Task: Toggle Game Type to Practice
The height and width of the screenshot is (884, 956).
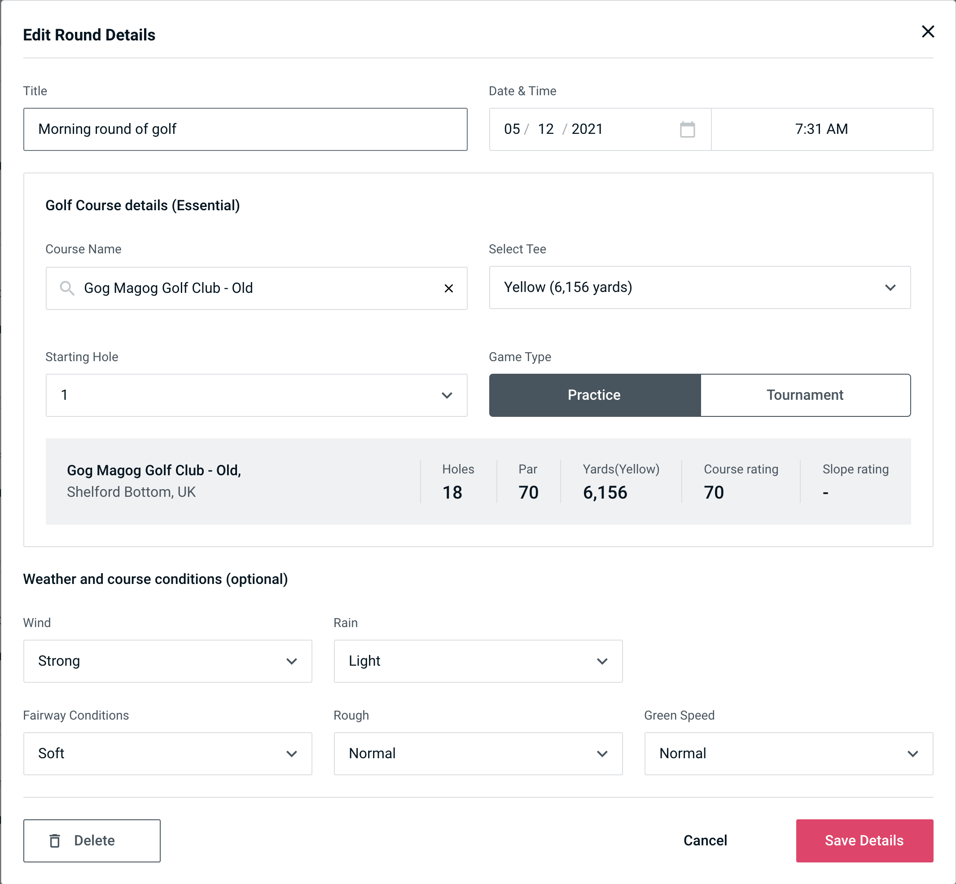Action: click(x=594, y=395)
